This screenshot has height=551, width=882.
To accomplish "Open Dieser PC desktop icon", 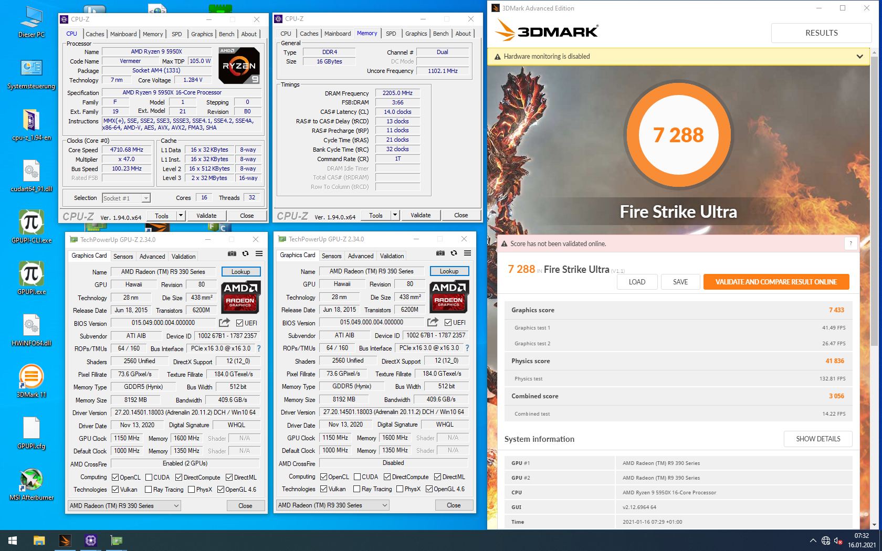I will [31, 22].
